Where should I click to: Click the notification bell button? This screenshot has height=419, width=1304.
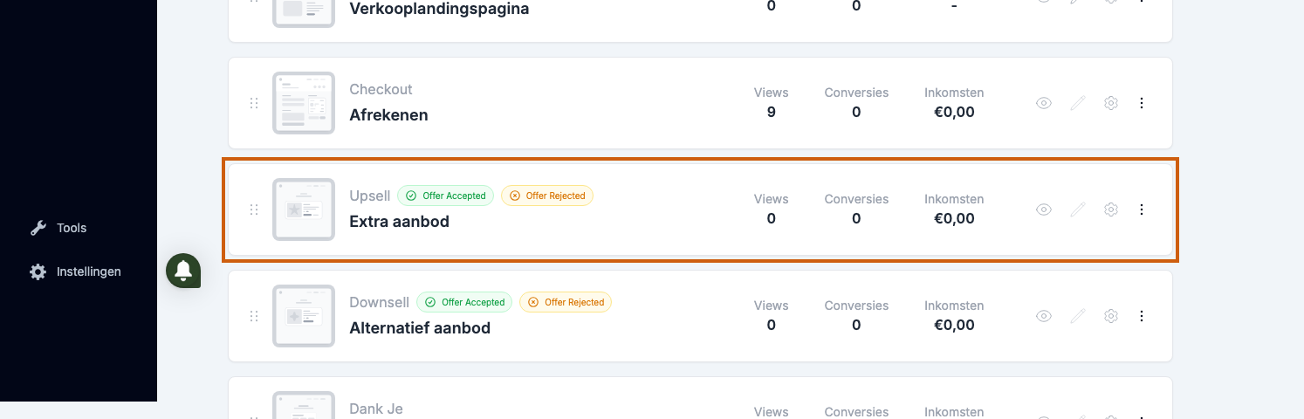[x=183, y=271]
